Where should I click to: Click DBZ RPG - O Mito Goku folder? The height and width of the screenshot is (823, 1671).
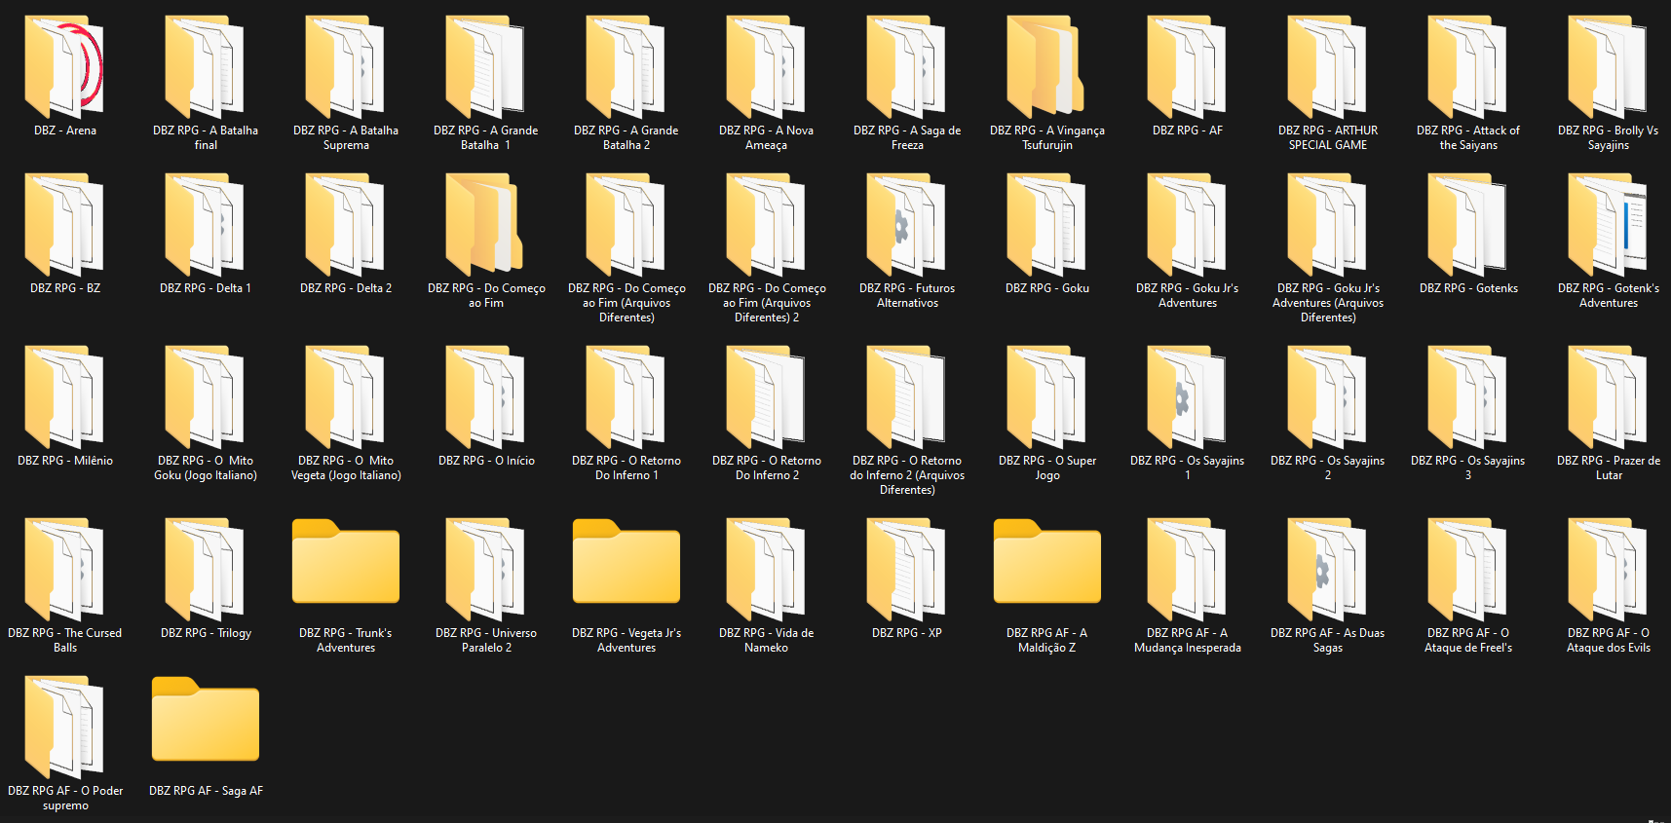(205, 397)
